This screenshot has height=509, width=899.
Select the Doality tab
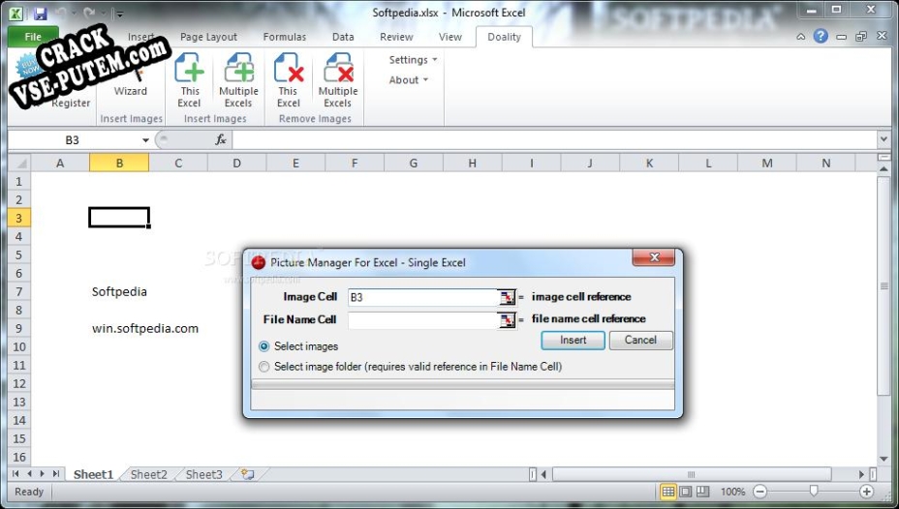504,37
